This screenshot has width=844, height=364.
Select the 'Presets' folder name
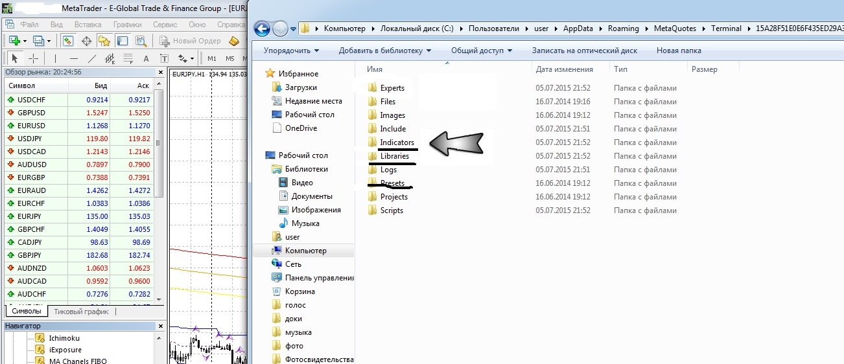point(392,183)
